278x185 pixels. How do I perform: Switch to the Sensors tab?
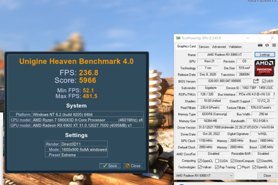(x=204, y=47)
